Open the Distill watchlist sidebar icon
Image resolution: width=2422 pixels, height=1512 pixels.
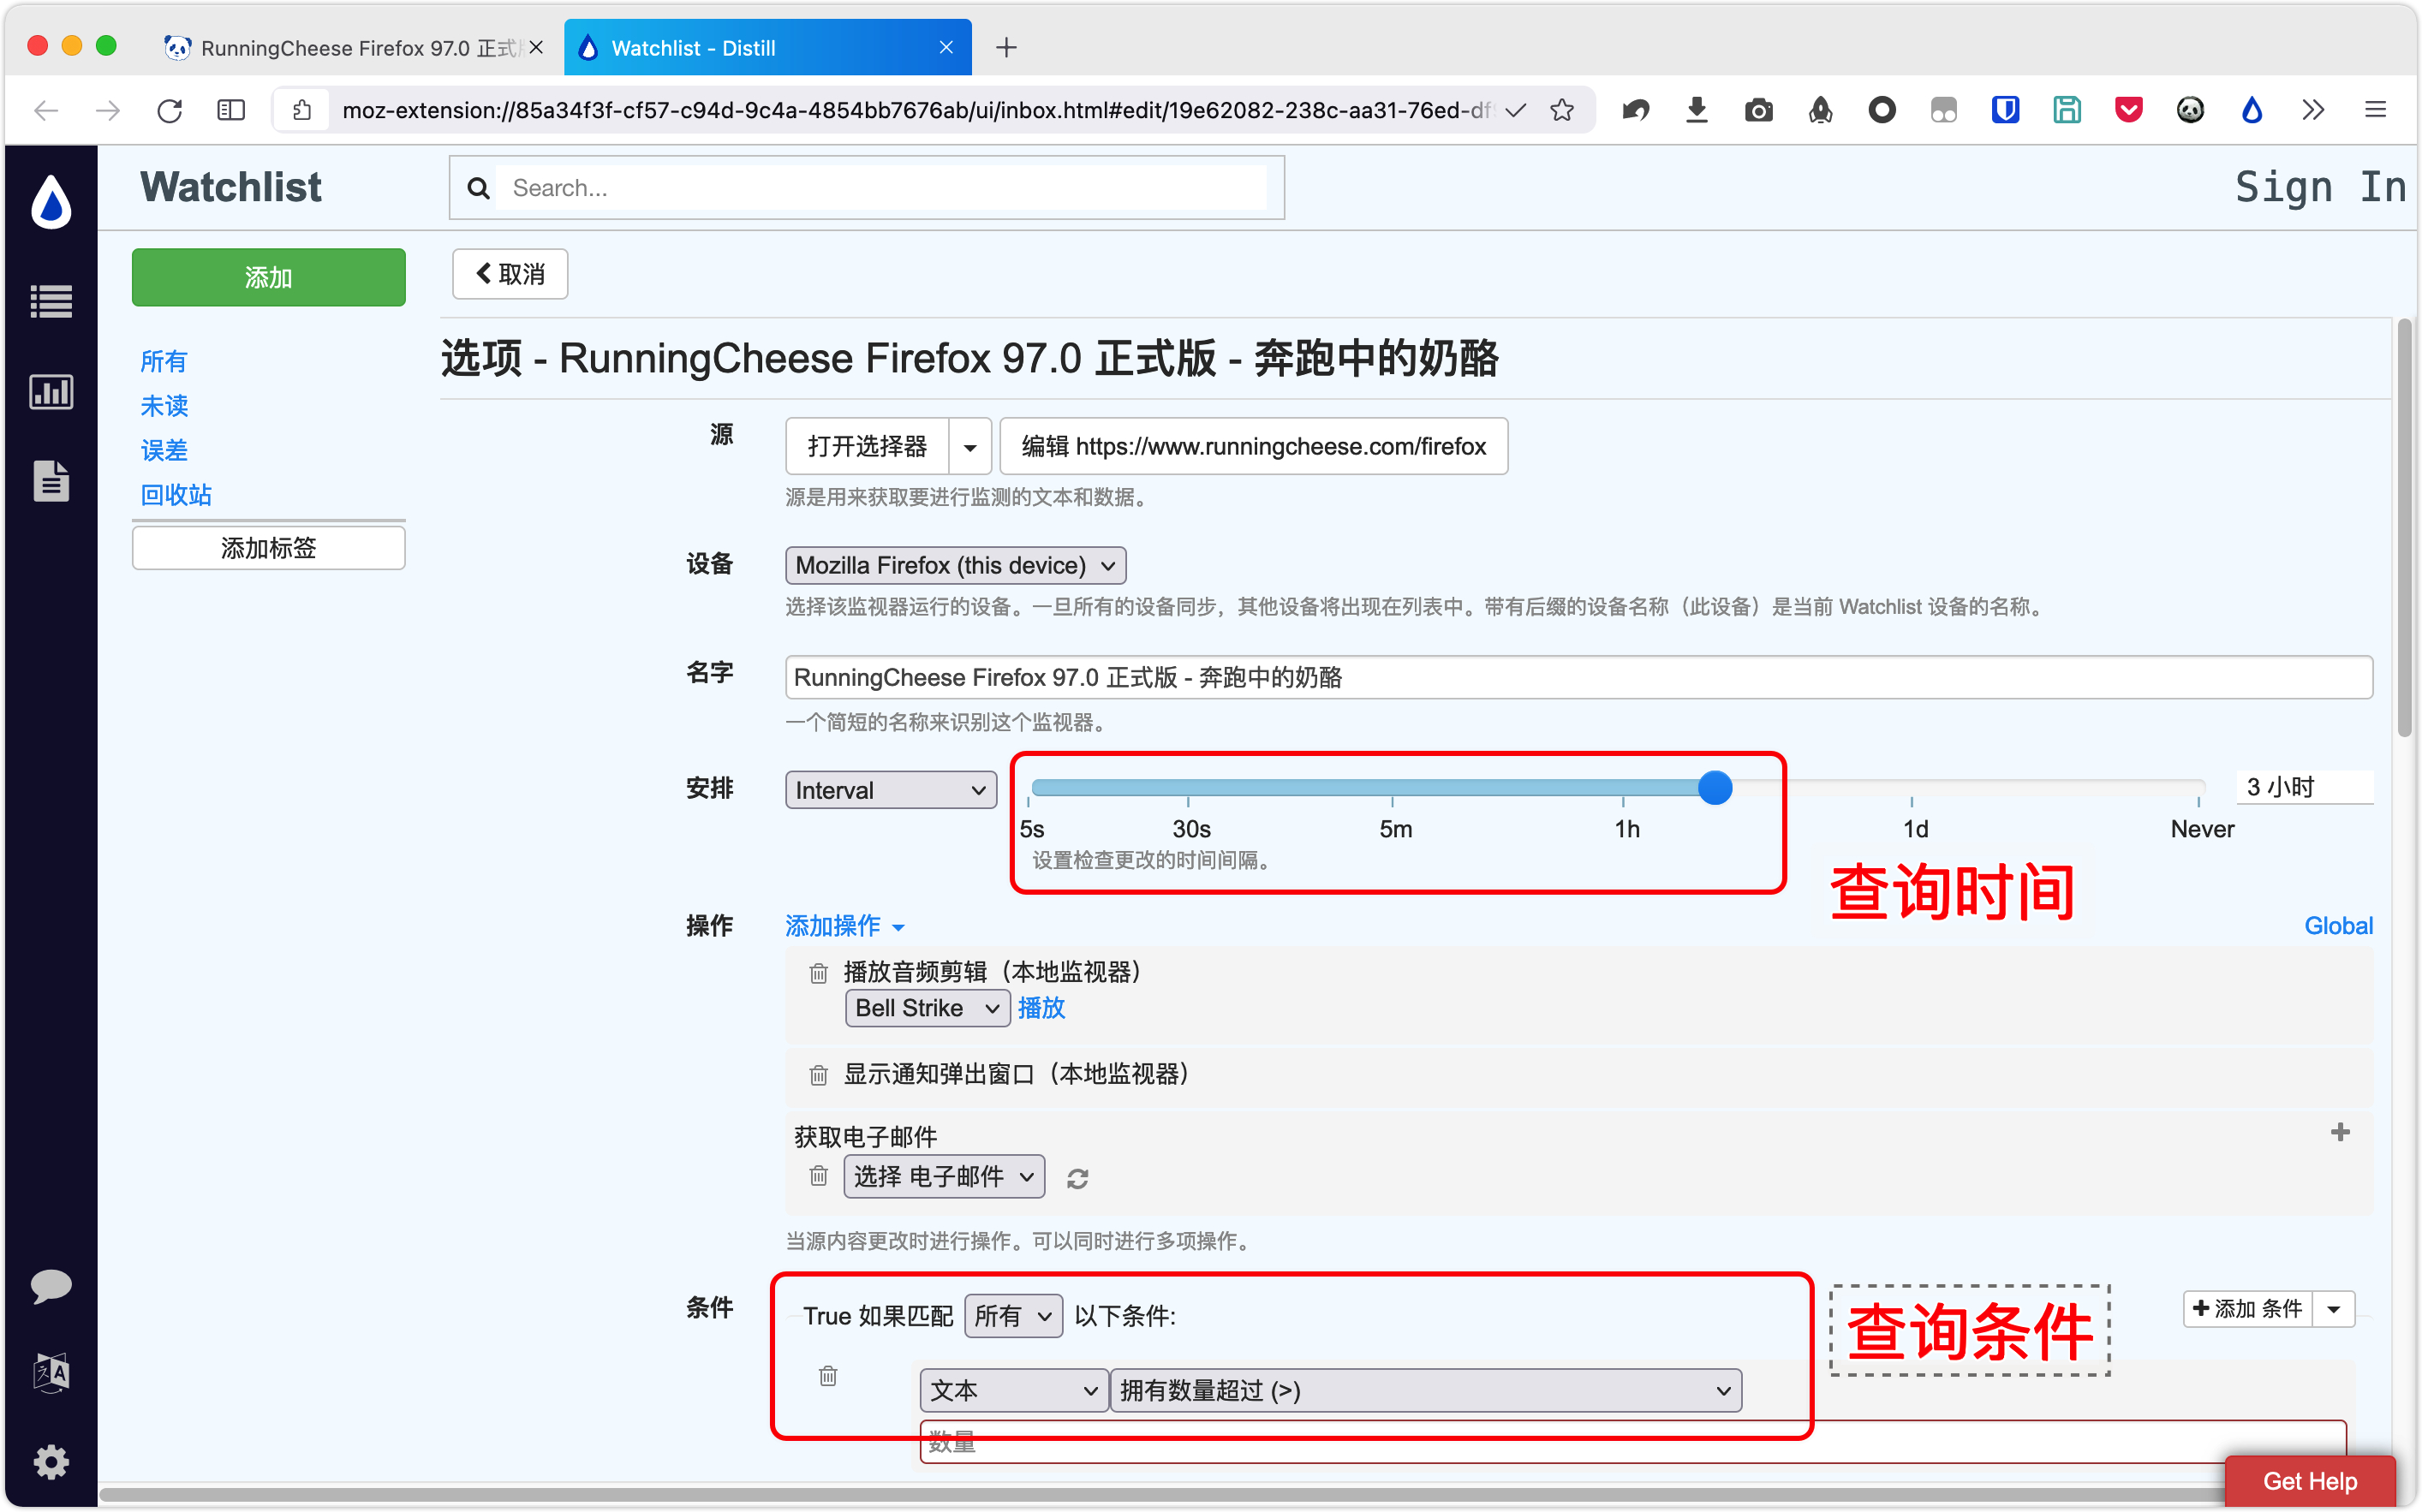(x=51, y=301)
